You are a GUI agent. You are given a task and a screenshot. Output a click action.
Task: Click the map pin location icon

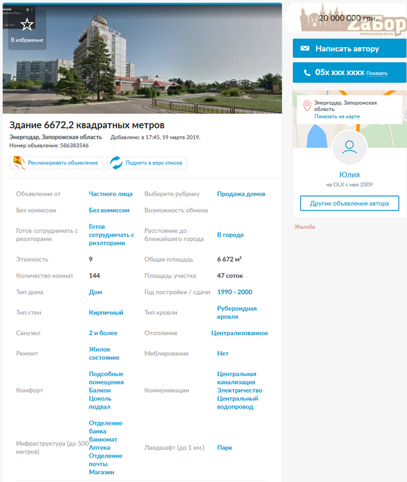pos(307,106)
